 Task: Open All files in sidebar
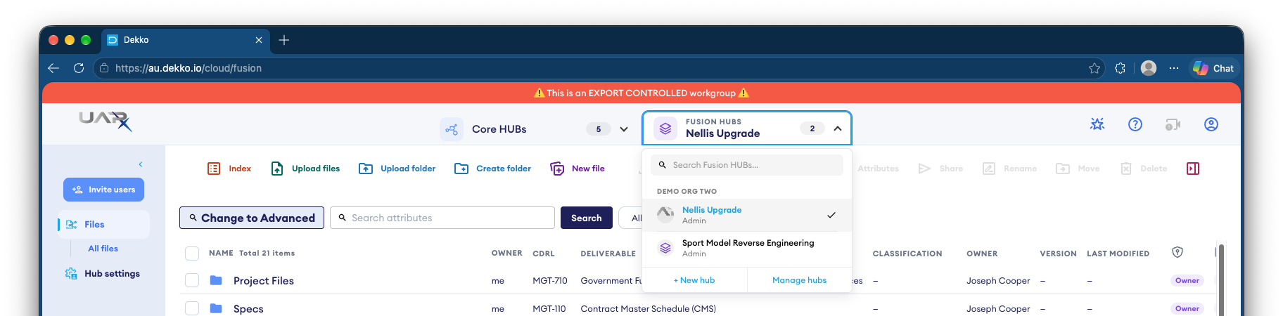(x=103, y=249)
